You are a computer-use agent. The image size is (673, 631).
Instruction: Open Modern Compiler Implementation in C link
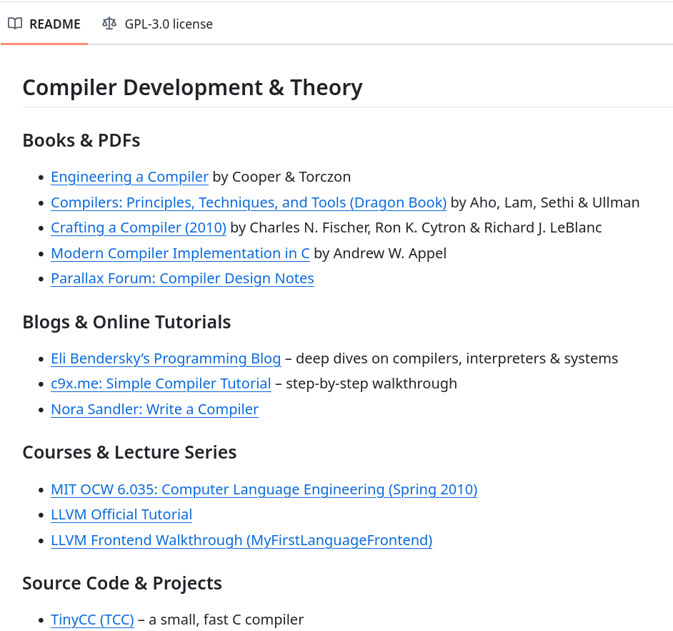coord(180,253)
